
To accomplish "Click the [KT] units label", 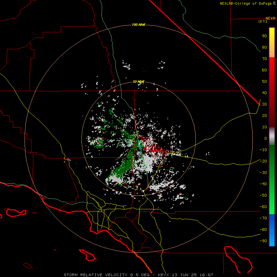I will click(x=263, y=21).
